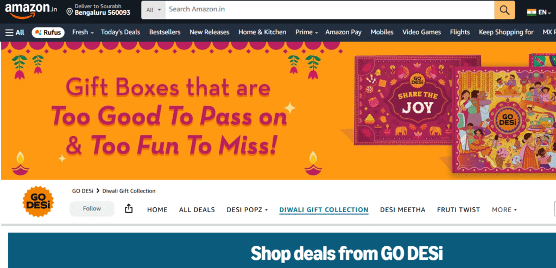Click the GO DESi brand logo
The height and width of the screenshot is (268, 556).
coord(38,201)
